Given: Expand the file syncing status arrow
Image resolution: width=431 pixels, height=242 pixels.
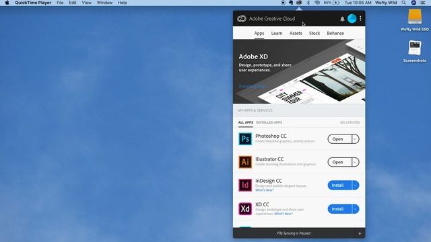Looking at the screenshot, I should tap(360, 233).
